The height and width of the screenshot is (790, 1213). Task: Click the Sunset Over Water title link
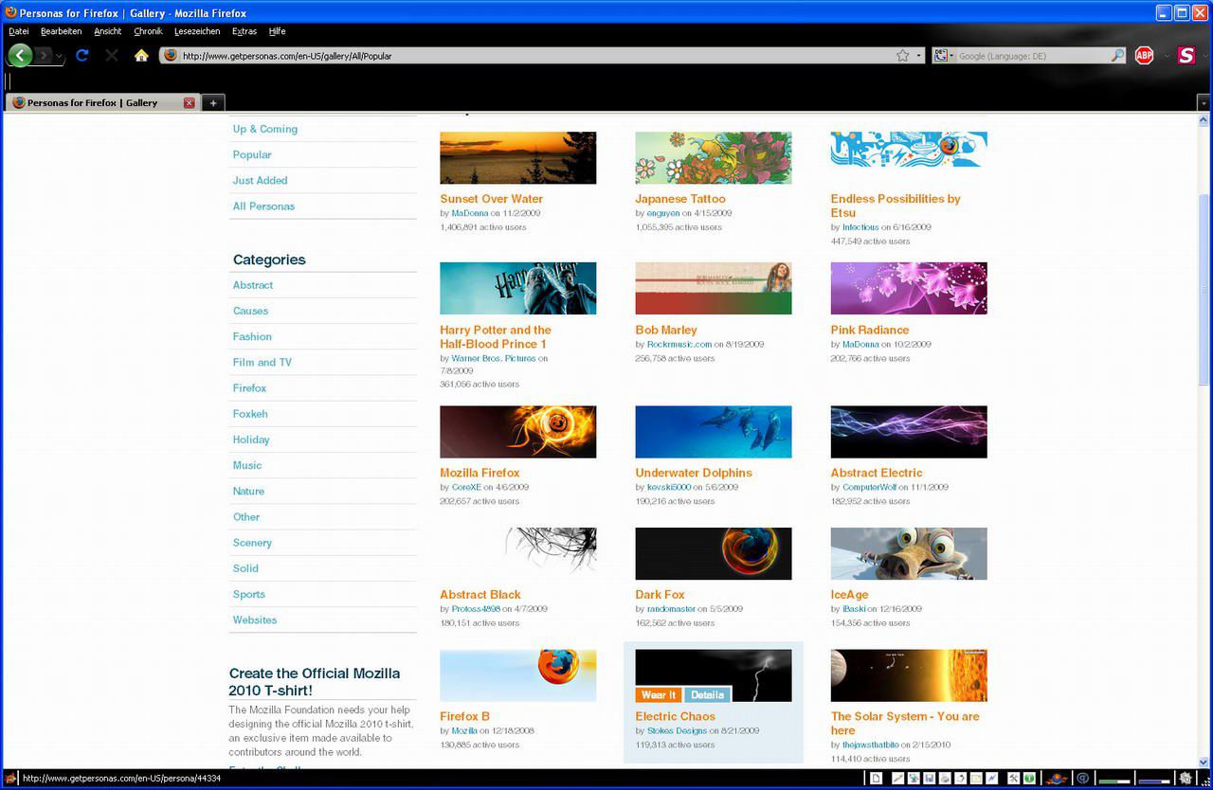tap(492, 199)
